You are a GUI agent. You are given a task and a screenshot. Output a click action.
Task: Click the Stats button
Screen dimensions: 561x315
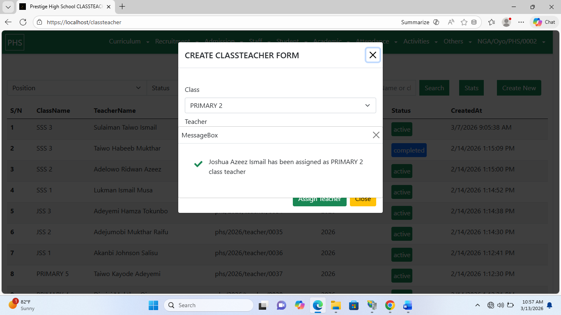point(471,88)
